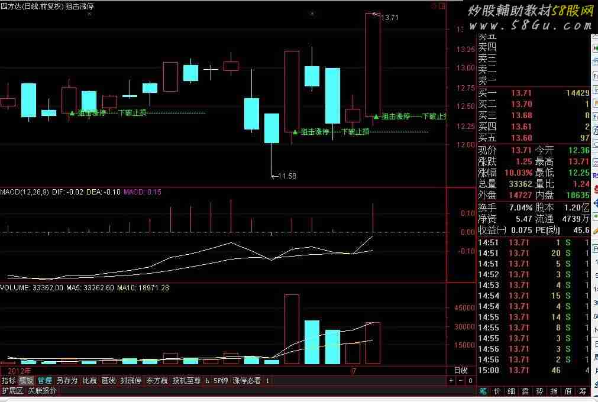The image size is (598, 402).
Task: Click the 流通 4739万 value
Action: (x=576, y=219)
